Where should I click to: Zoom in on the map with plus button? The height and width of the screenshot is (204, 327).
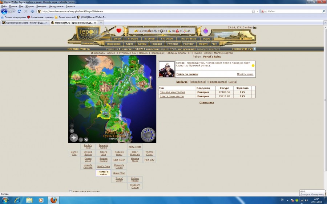pos(72,131)
